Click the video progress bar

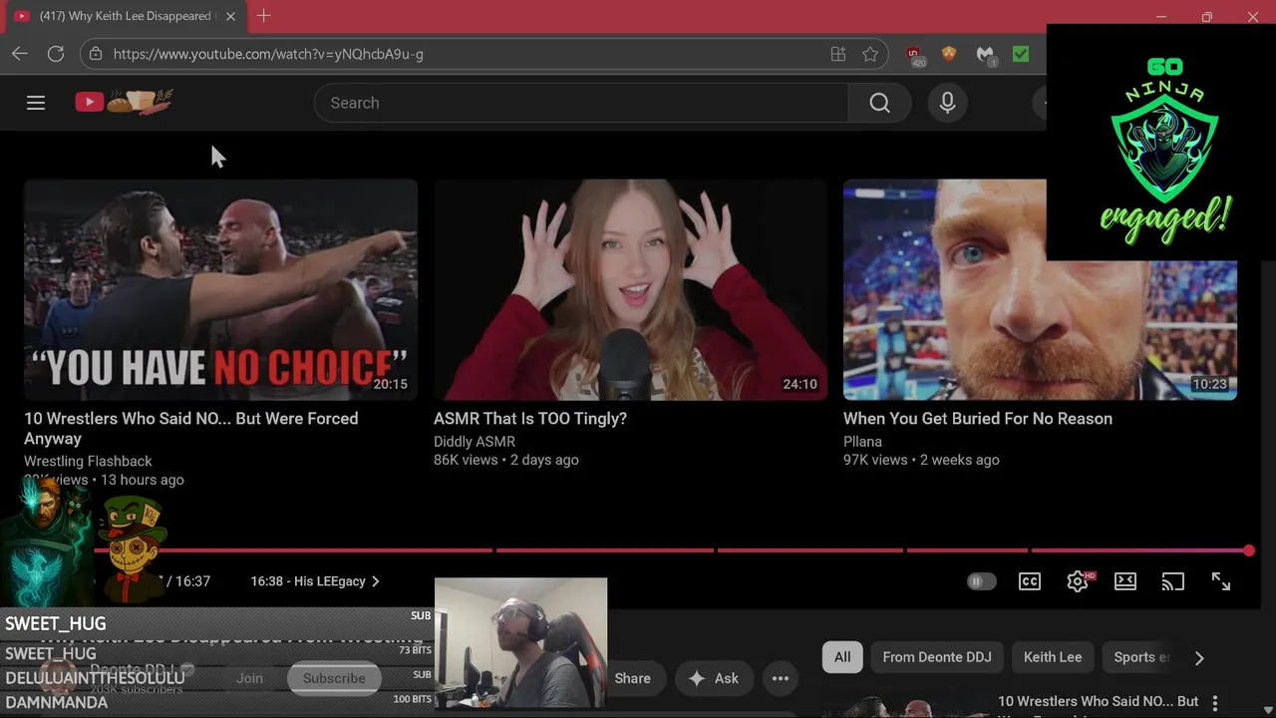(673, 550)
